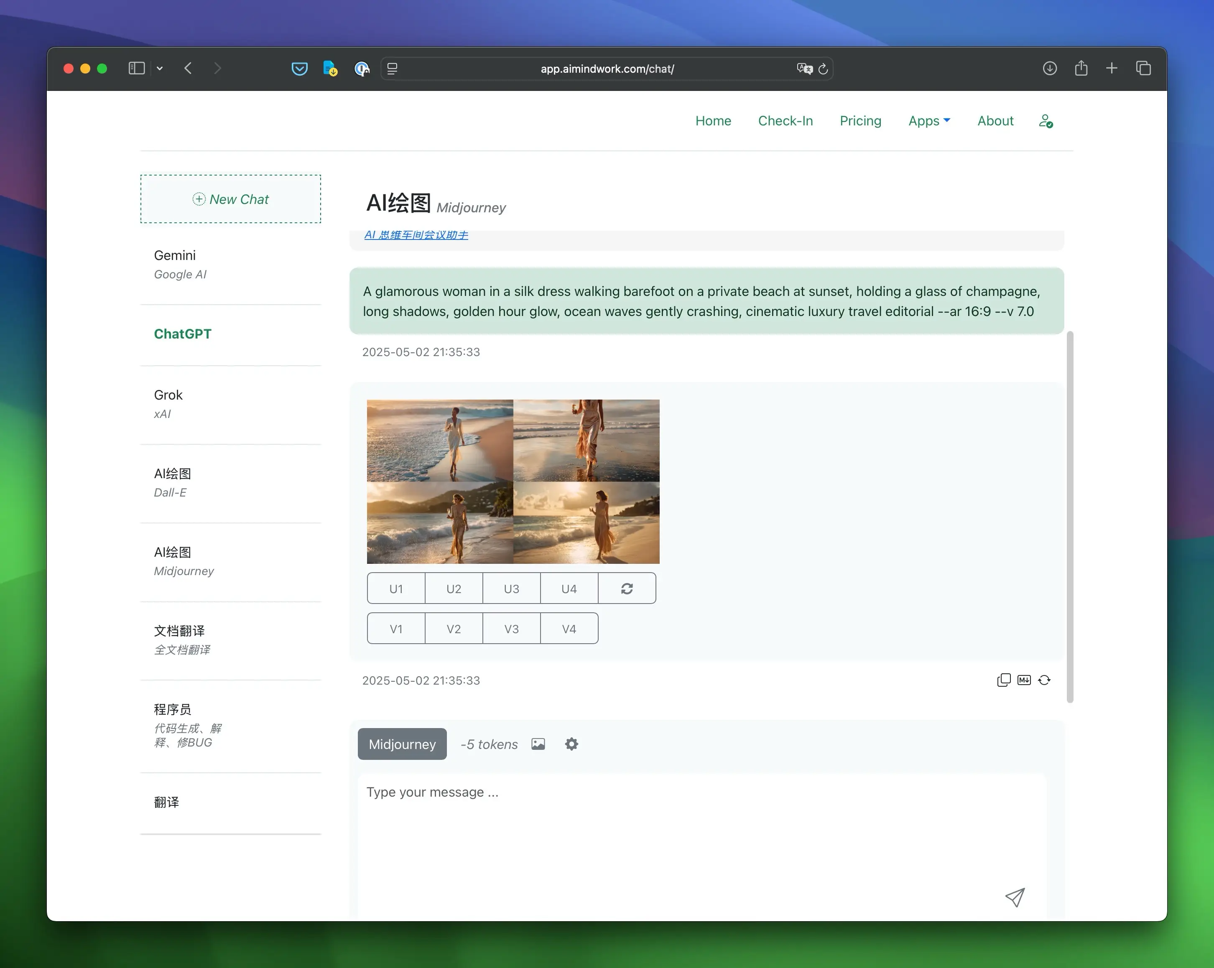This screenshot has height=968, width=1214.
Task: Go to the Pricing page
Action: pyautogui.click(x=860, y=121)
